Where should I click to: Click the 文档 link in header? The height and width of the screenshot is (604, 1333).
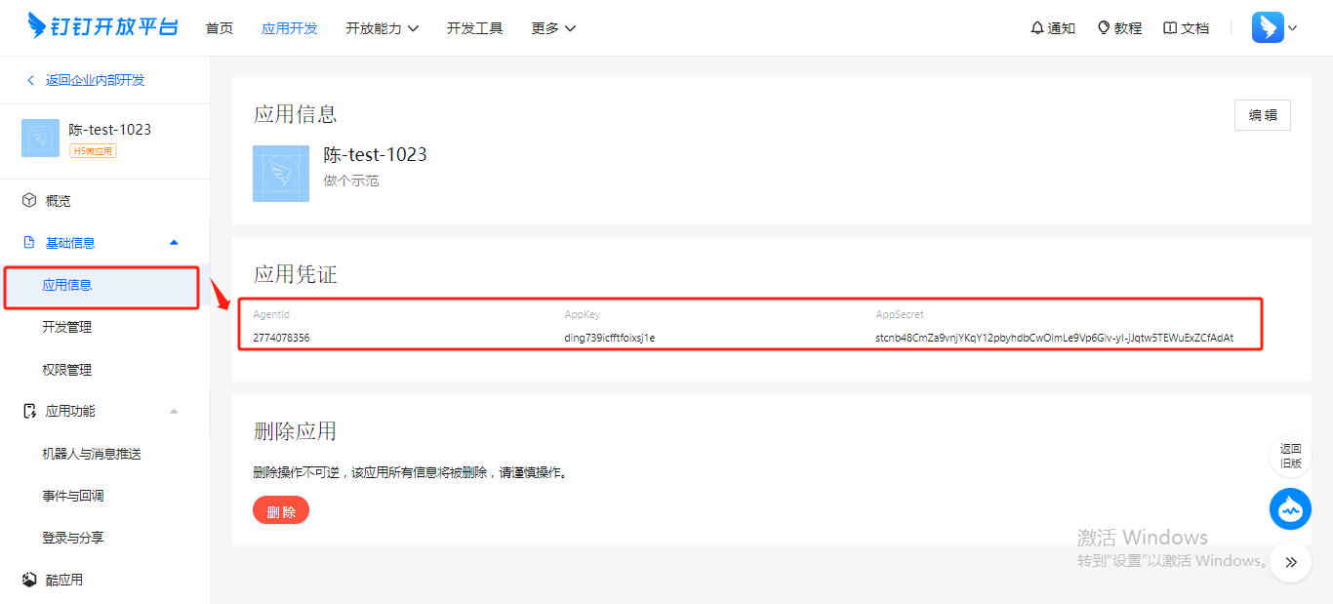[1194, 28]
